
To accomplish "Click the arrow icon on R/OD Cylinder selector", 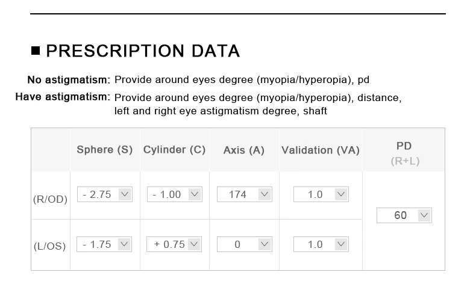I will coord(195,194).
